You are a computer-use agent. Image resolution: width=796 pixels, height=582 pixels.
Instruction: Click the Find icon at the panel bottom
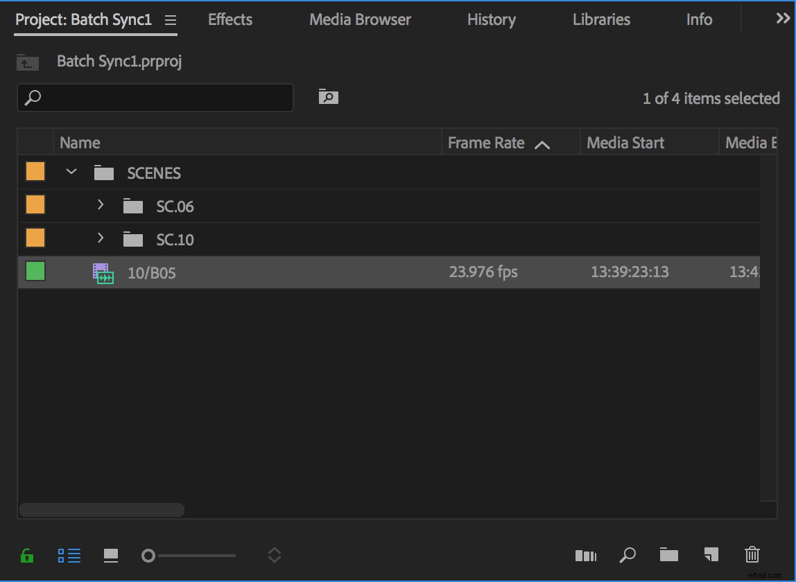click(x=628, y=555)
